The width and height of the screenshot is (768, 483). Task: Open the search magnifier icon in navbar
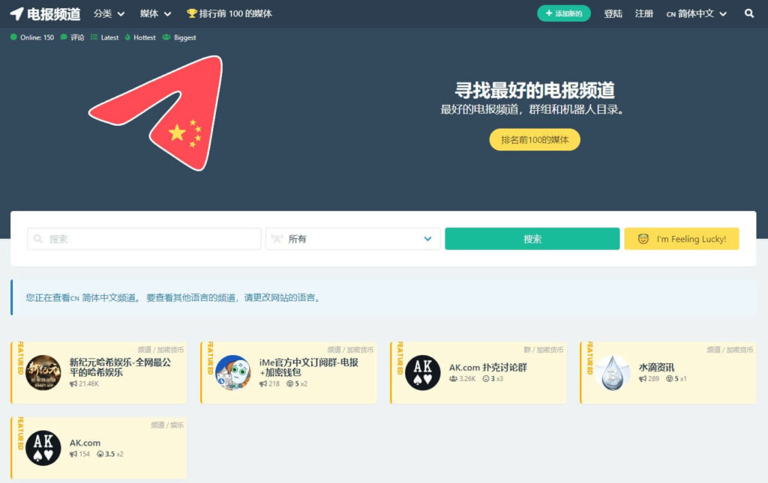[749, 13]
